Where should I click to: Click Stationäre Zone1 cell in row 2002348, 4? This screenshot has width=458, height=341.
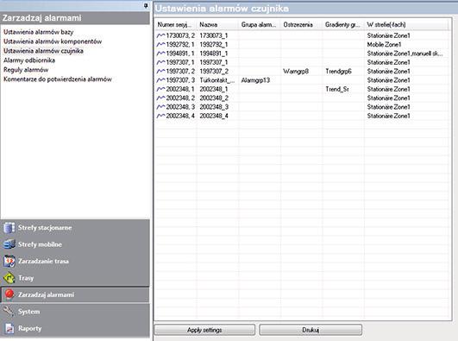(388, 116)
